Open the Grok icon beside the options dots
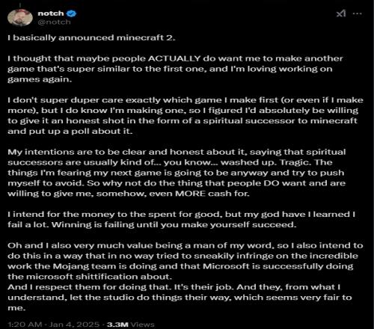The image size is (374, 329). (341, 13)
